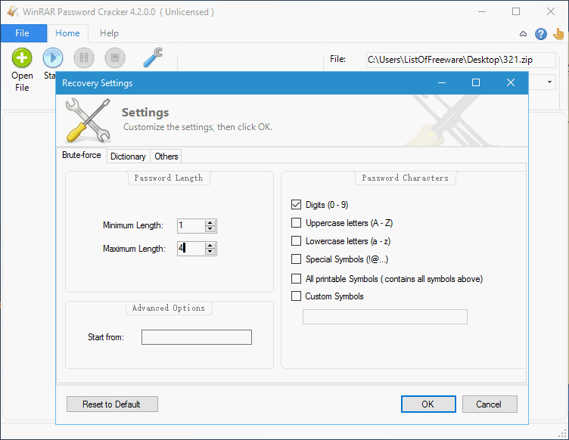Image resolution: width=569 pixels, height=440 pixels.
Task: Start recovery with the blue play icon
Action: pyautogui.click(x=53, y=57)
